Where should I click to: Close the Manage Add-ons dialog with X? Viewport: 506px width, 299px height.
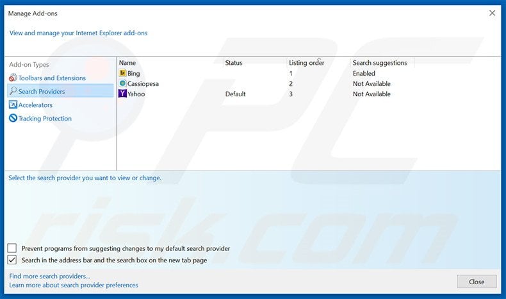(x=492, y=13)
